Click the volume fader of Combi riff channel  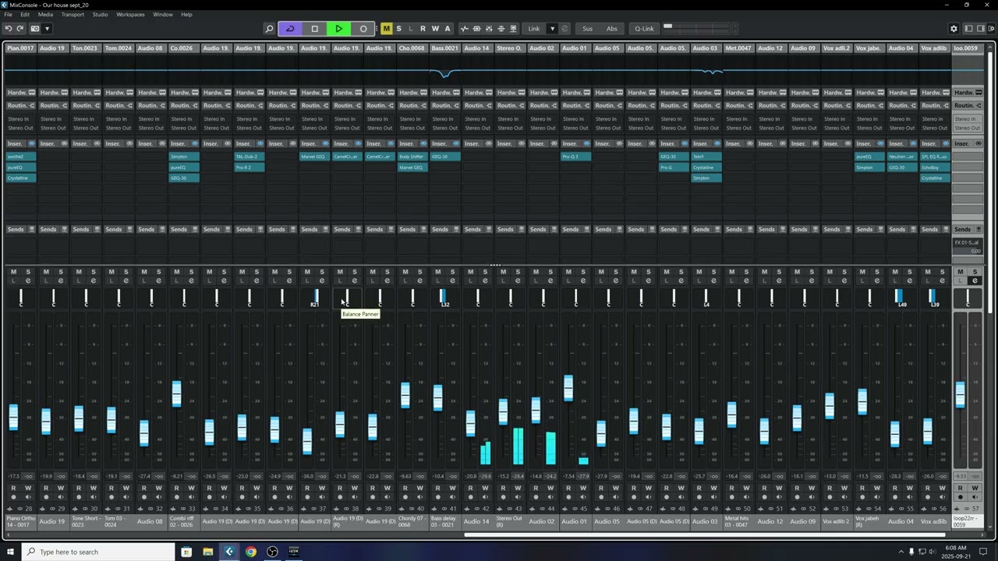point(176,393)
